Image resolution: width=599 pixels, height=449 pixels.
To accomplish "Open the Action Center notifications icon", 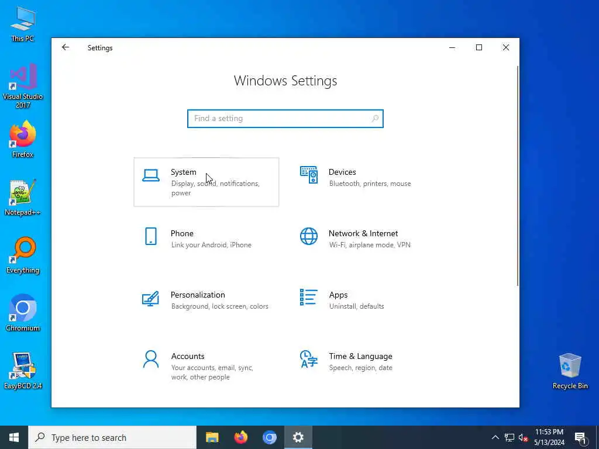I will pyautogui.click(x=580, y=437).
